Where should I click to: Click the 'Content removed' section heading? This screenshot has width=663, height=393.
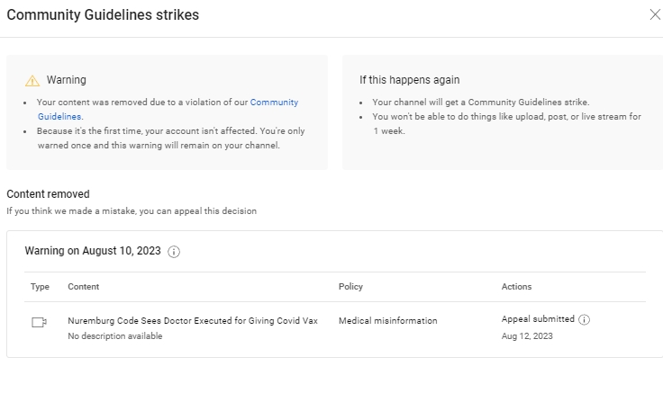[48, 194]
